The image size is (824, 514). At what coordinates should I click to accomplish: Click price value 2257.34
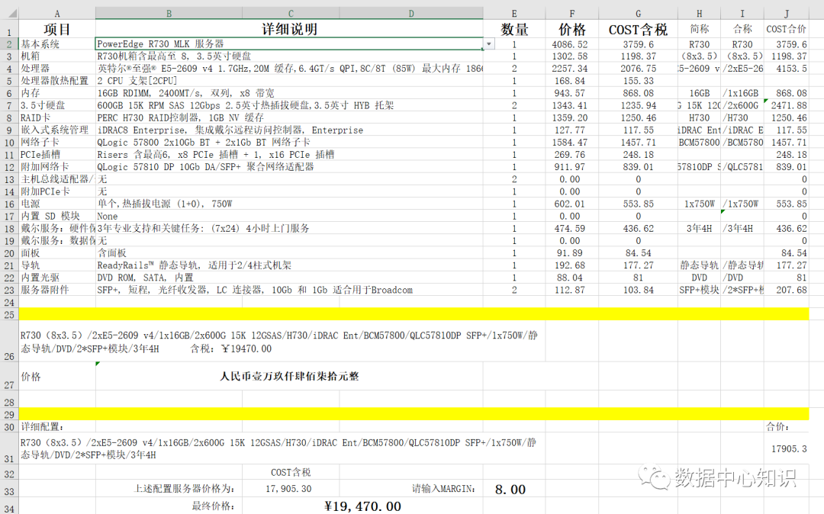point(571,69)
